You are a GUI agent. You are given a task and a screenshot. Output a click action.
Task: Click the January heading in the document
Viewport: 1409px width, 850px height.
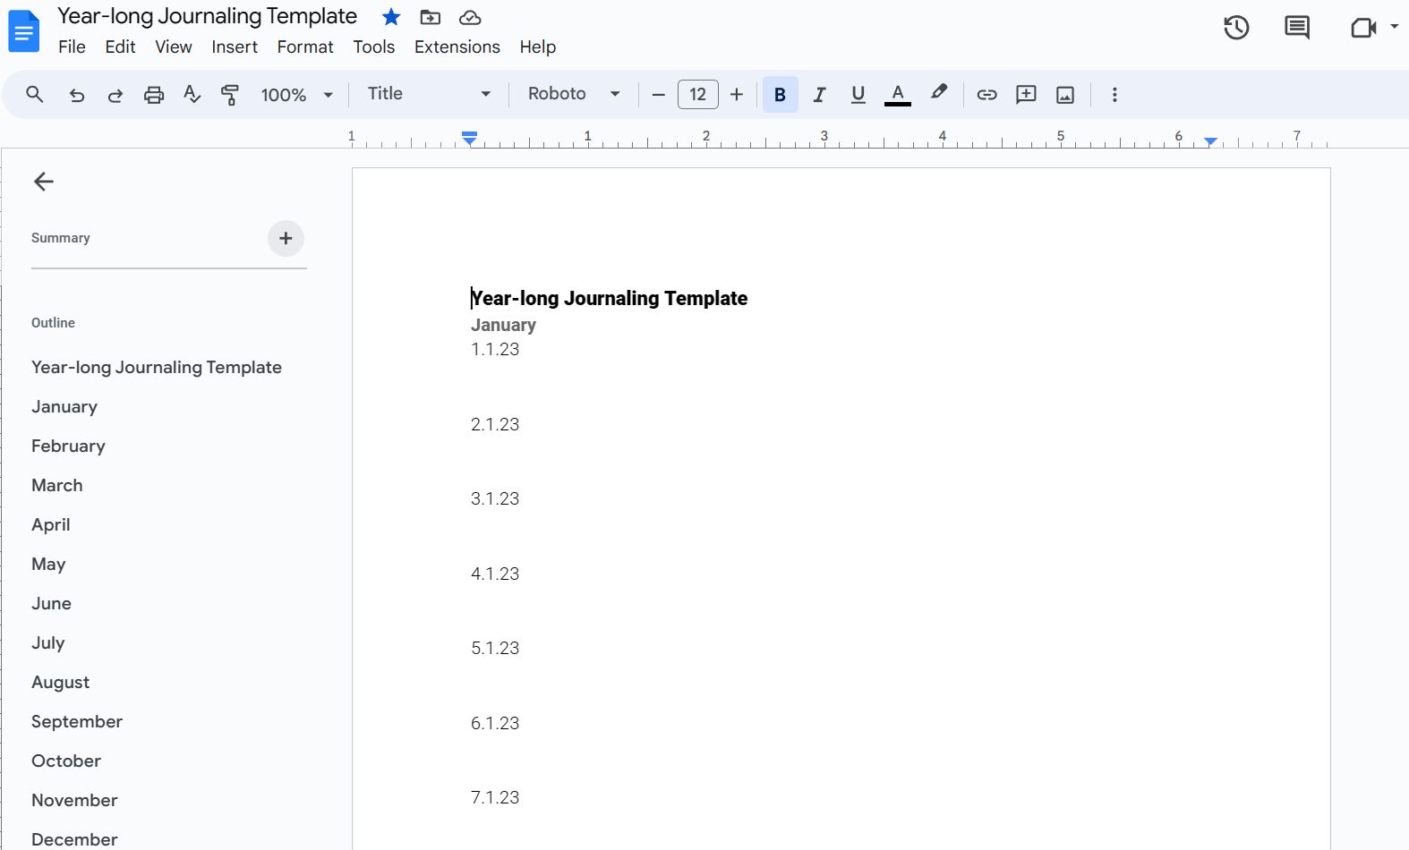503,325
